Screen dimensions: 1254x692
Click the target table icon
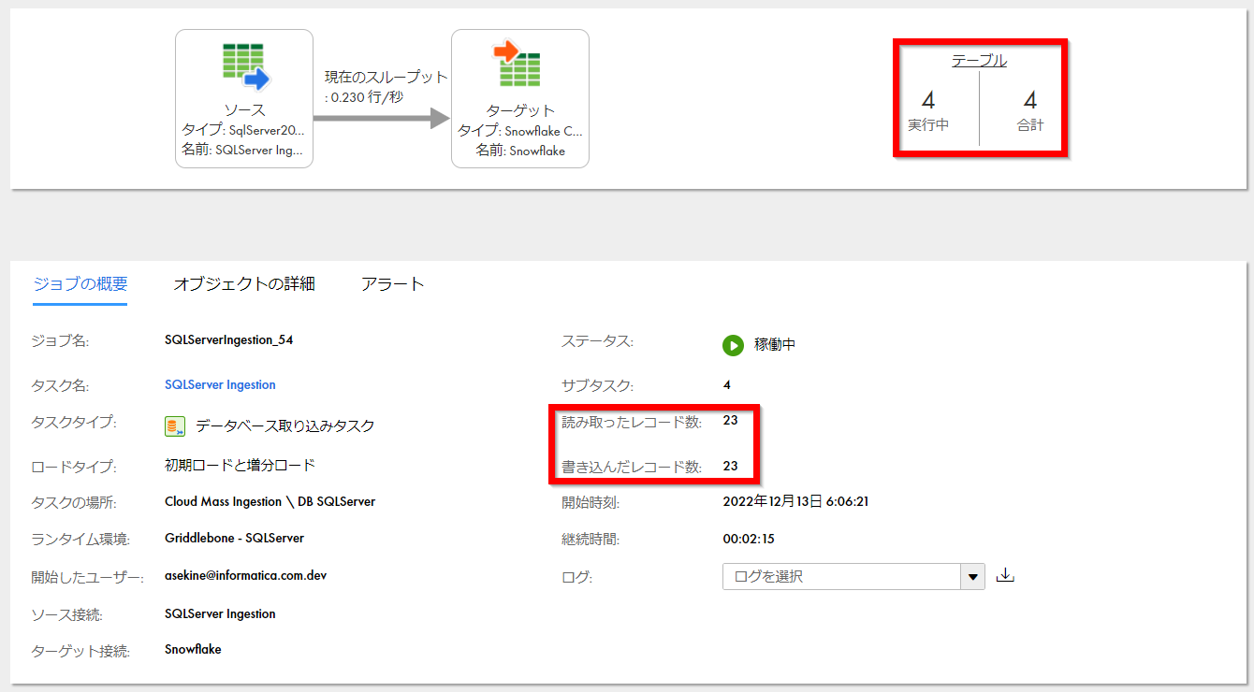click(519, 65)
